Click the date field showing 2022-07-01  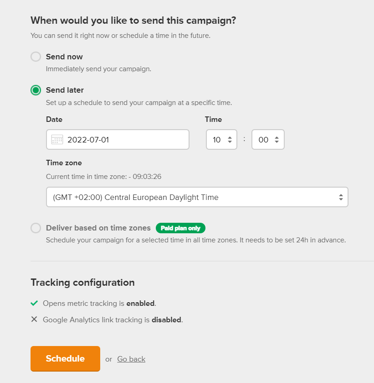tap(118, 140)
